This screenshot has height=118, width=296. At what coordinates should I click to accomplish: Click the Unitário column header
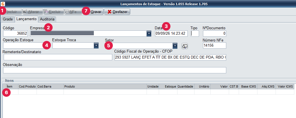pyautogui.click(x=202, y=86)
